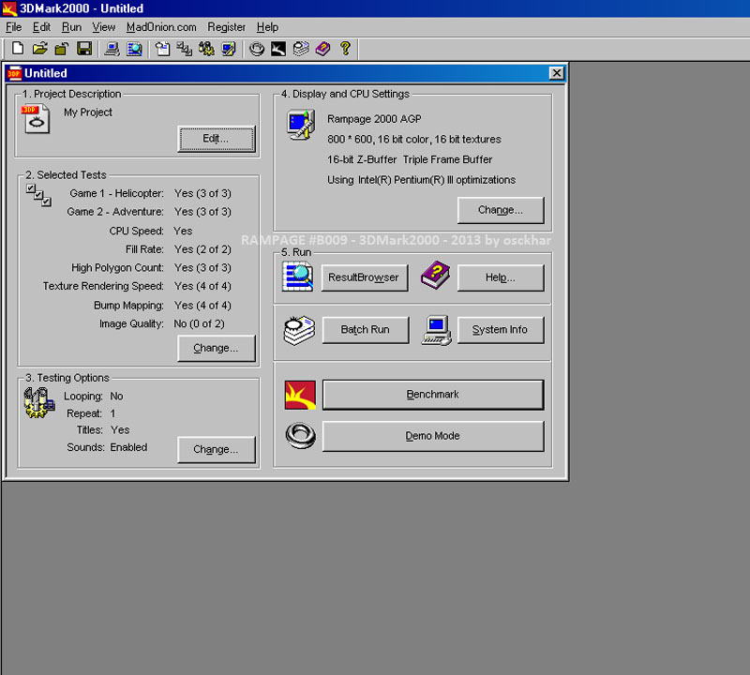
Task: Click the 'Bump Mapping:' test label
Action: [128, 306]
